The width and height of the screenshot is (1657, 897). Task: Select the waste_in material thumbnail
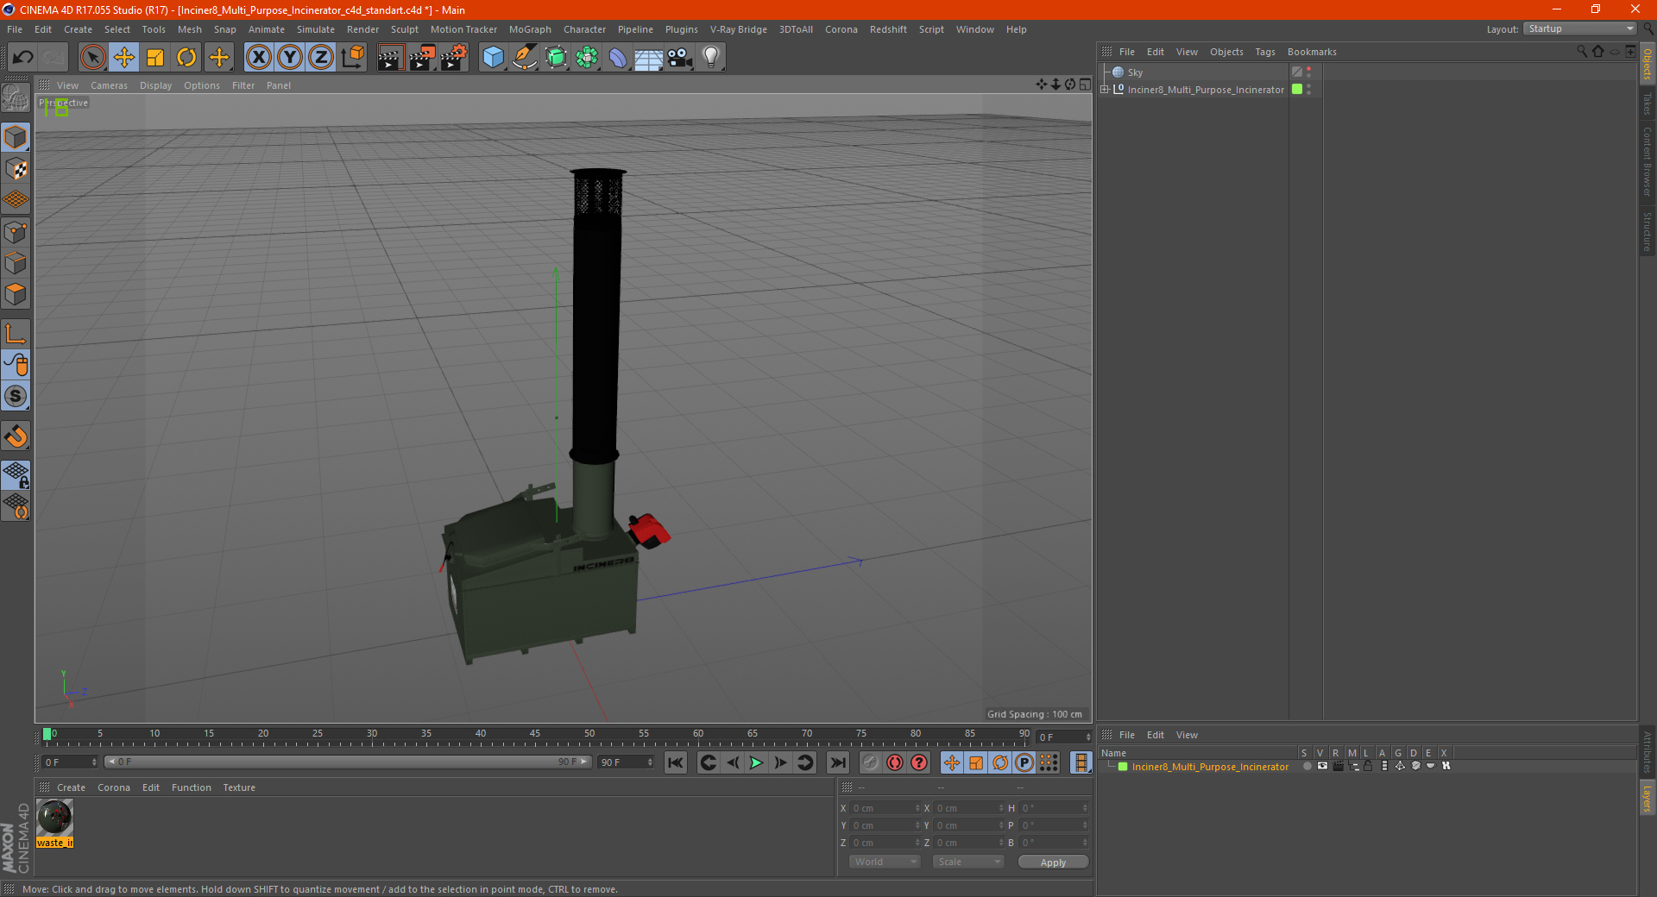pos(54,818)
